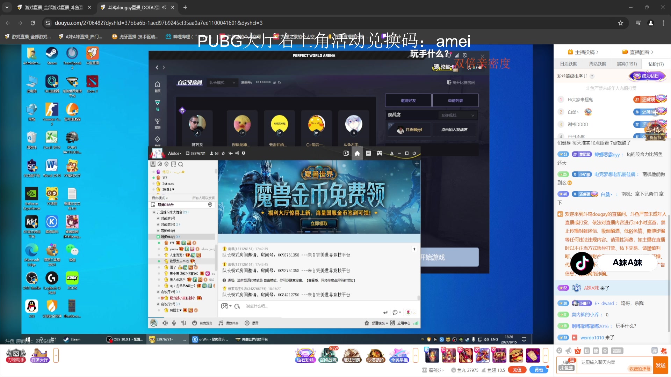Toggle 粉丝等级排序 sorting
671x377 pixels.
click(572, 76)
